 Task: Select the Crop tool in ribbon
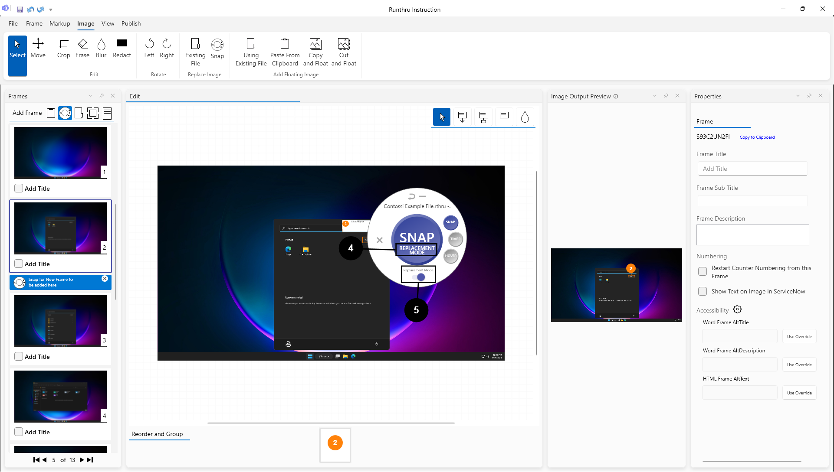coord(63,48)
